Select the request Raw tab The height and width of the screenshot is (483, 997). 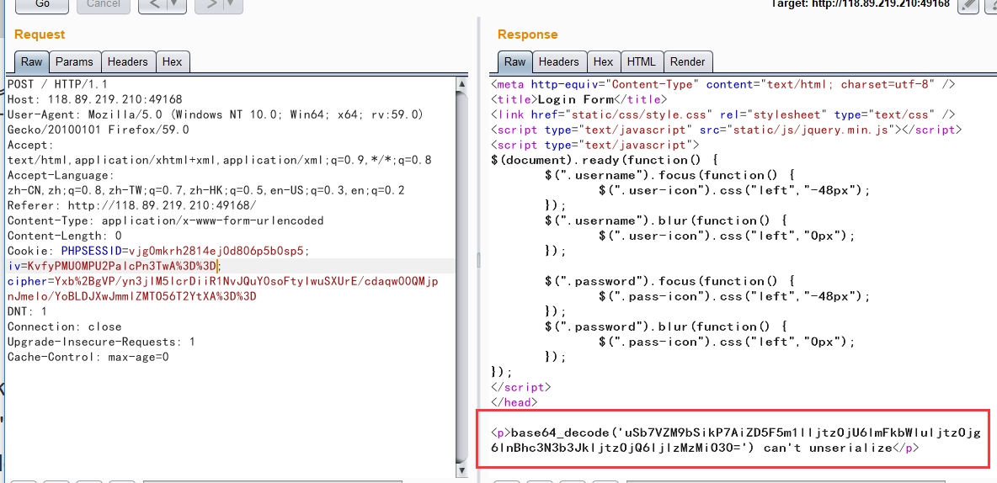pyautogui.click(x=32, y=61)
